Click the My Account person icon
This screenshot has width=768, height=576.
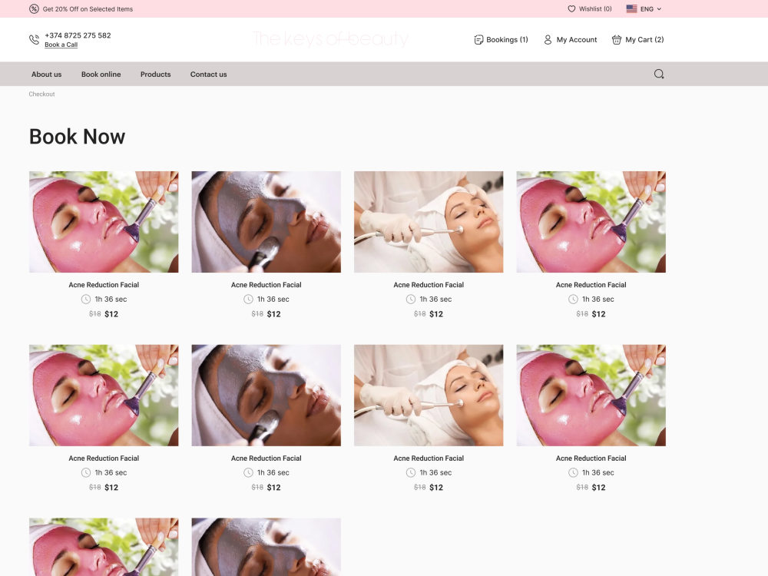point(548,40)
